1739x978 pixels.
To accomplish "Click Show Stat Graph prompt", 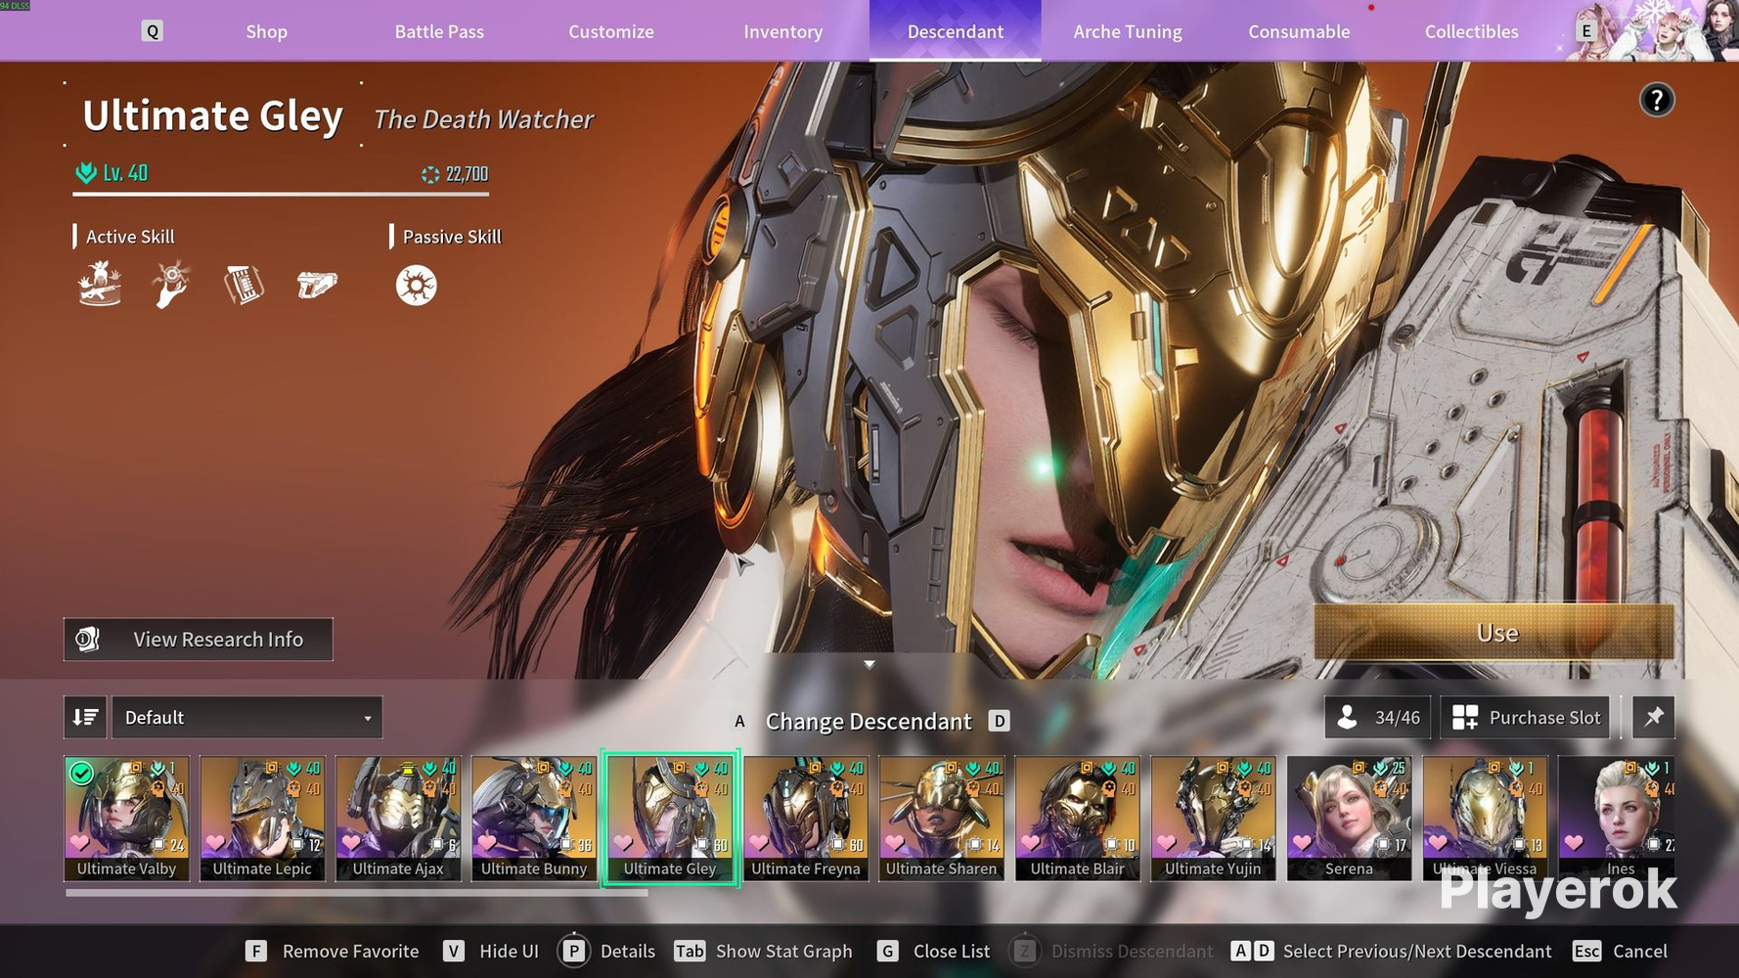I will 783,951.
